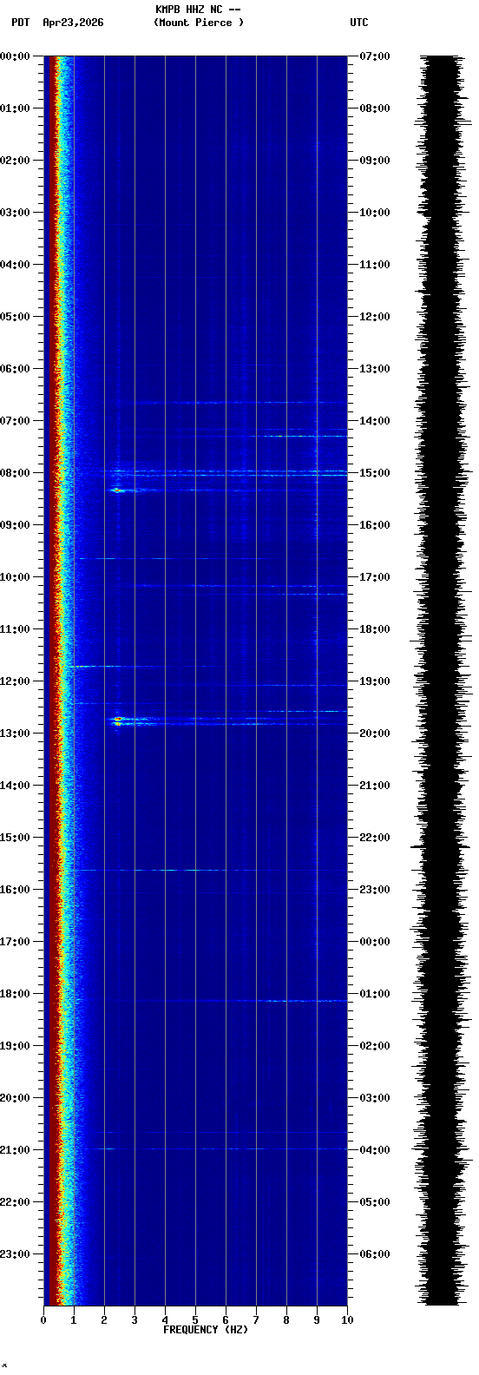Click UTC time label '07:00'

[x=375, y=56]
